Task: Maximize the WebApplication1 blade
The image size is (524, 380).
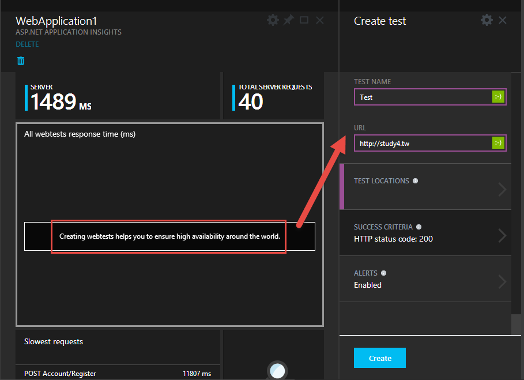Action: click(304, 20)
